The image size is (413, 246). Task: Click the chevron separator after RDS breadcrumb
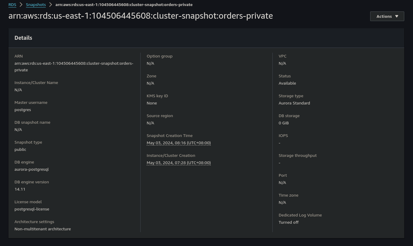click(x=21, y=5)
